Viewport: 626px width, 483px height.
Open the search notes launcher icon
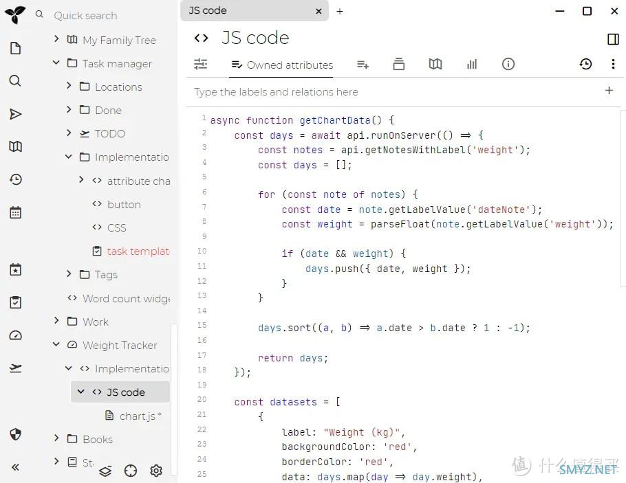click(x=15, y=81)
